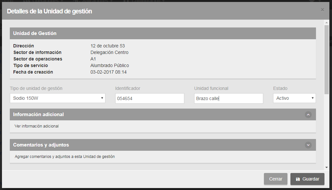Click the Delegación Centro value text

point(109,52)
